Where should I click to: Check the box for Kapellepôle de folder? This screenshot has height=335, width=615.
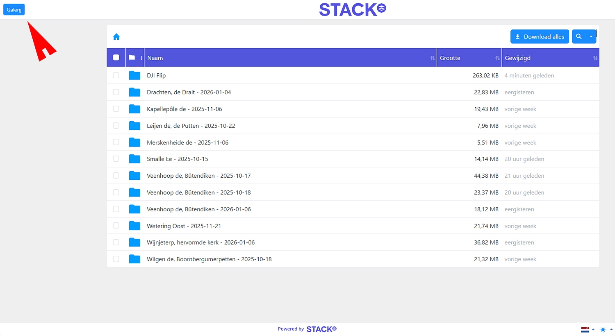coord(116,109)
